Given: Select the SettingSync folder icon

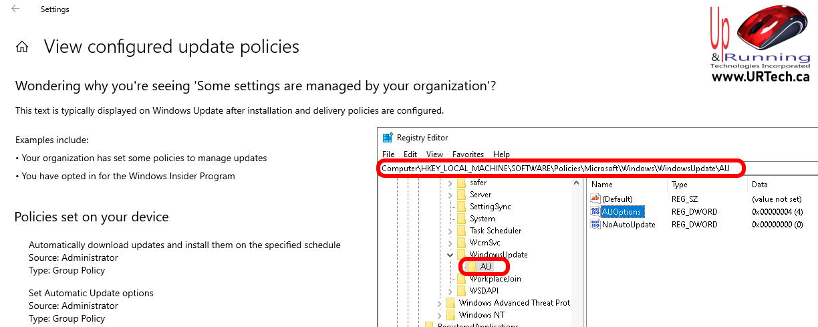Looking at the screenshot, I should point(462,207).
